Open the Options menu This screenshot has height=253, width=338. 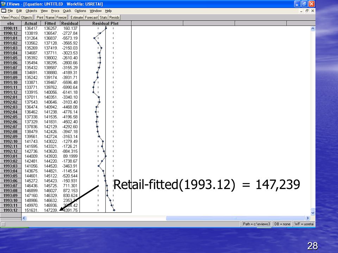80,11
